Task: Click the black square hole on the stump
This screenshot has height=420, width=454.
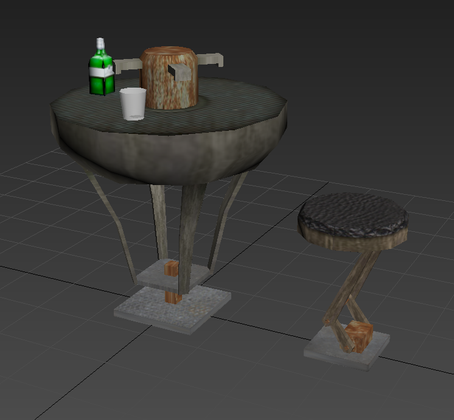Action: (181, 73)
